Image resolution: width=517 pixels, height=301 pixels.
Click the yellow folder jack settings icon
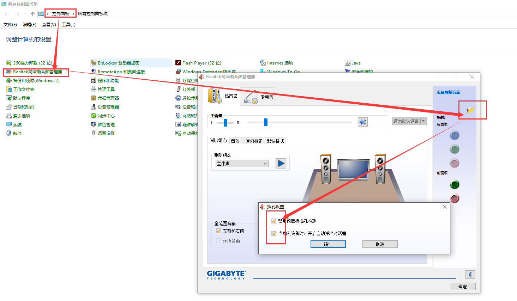tap(470, 110)
